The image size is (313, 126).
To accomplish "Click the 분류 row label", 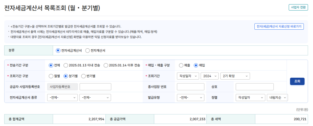I will coord(12,51).
